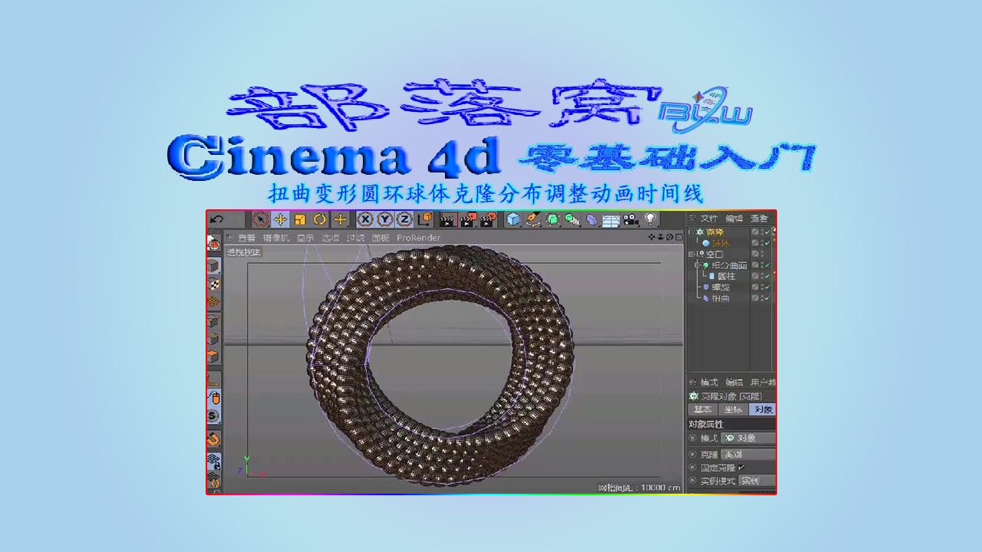Click the Render View clapperboard icon

448,220
